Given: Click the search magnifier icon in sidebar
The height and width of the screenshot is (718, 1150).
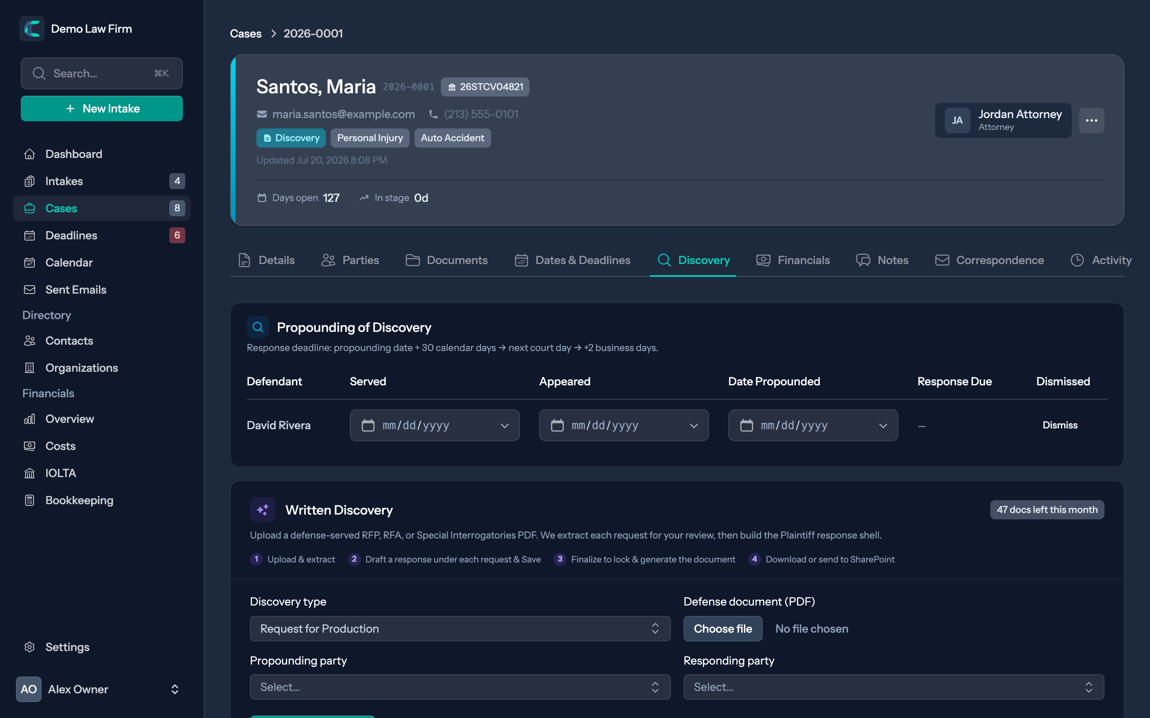Looking at the screenshot, I should tap(39, 74).
